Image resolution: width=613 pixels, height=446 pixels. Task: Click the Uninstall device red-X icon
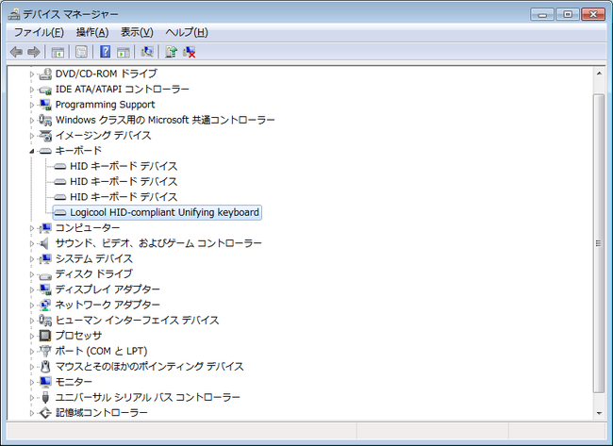[x=190, y=52]
